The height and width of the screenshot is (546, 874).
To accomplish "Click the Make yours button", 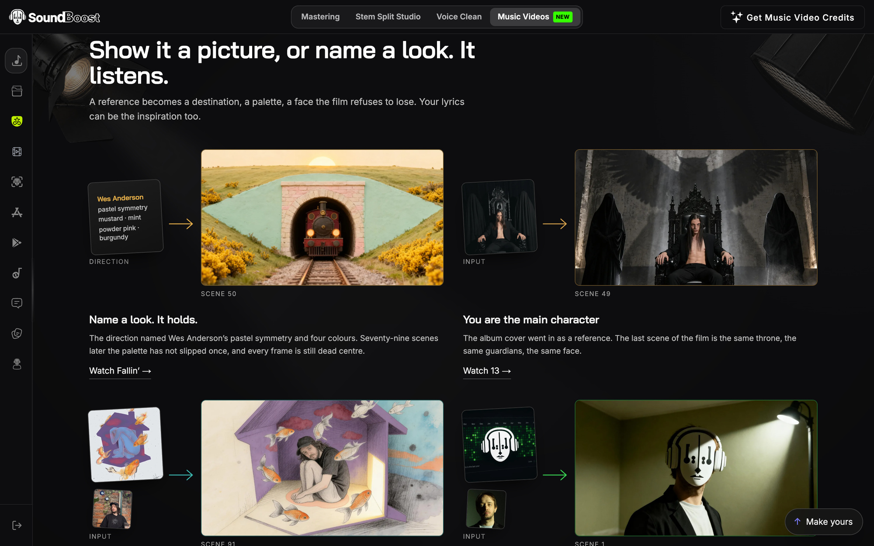I will (x=824, y=522).
